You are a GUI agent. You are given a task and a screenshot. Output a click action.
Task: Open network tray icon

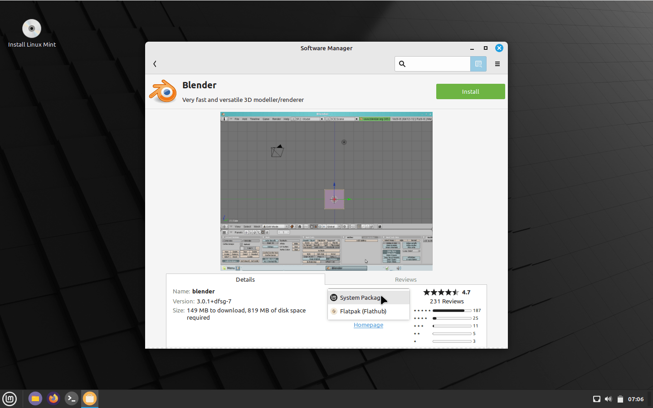coord(597,399)
